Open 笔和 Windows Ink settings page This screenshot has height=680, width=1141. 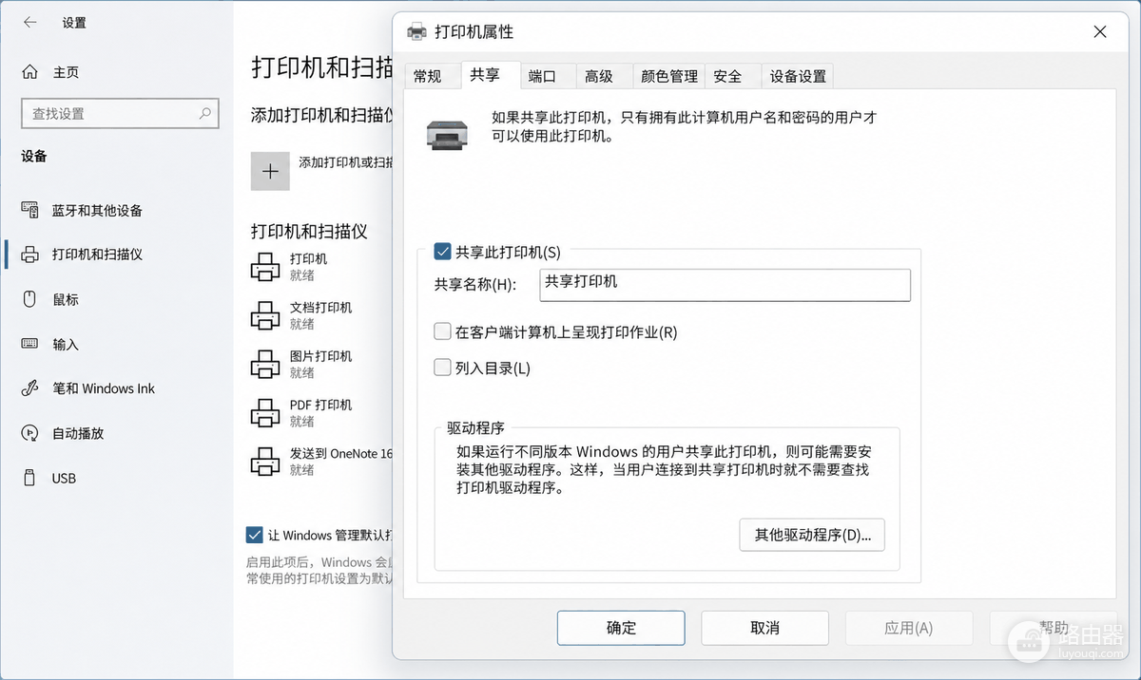point(104,388)
